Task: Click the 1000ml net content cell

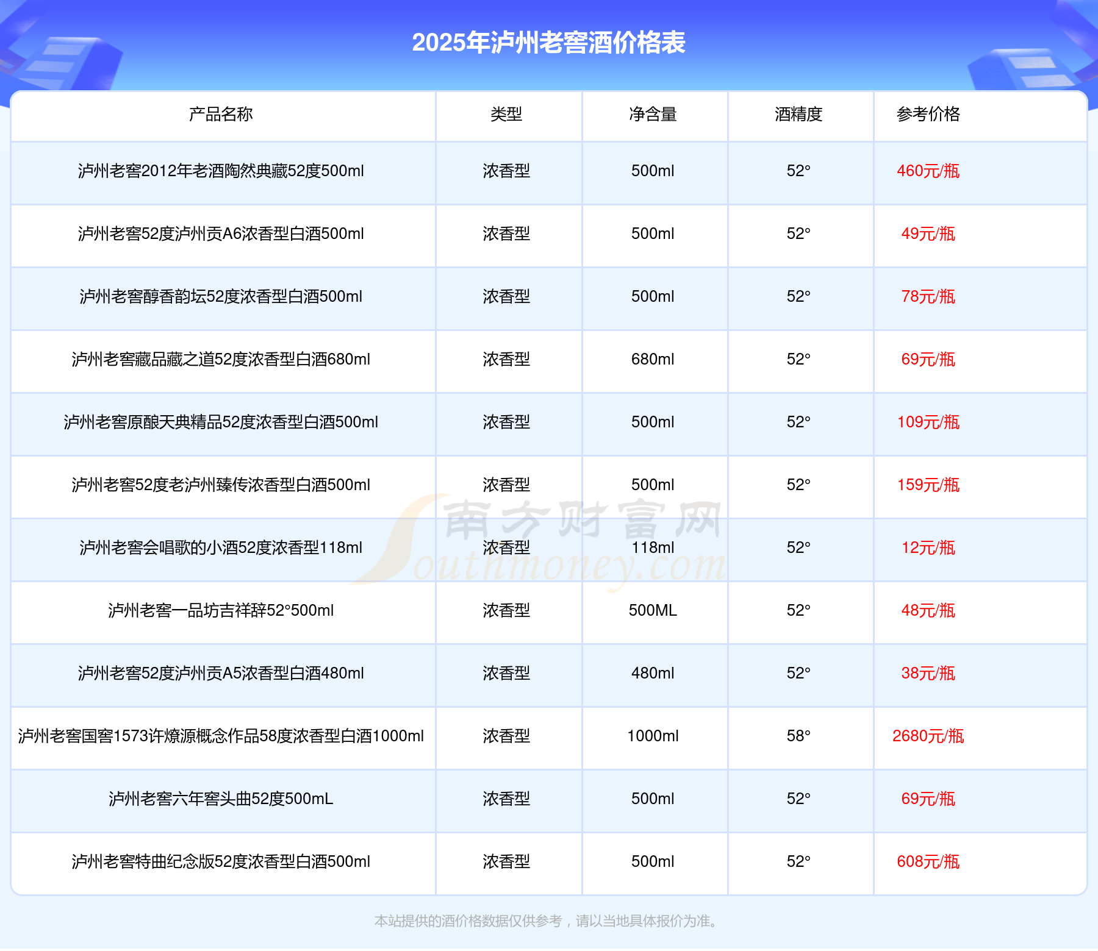Action: pyautogui.click(x=653, y=736)
